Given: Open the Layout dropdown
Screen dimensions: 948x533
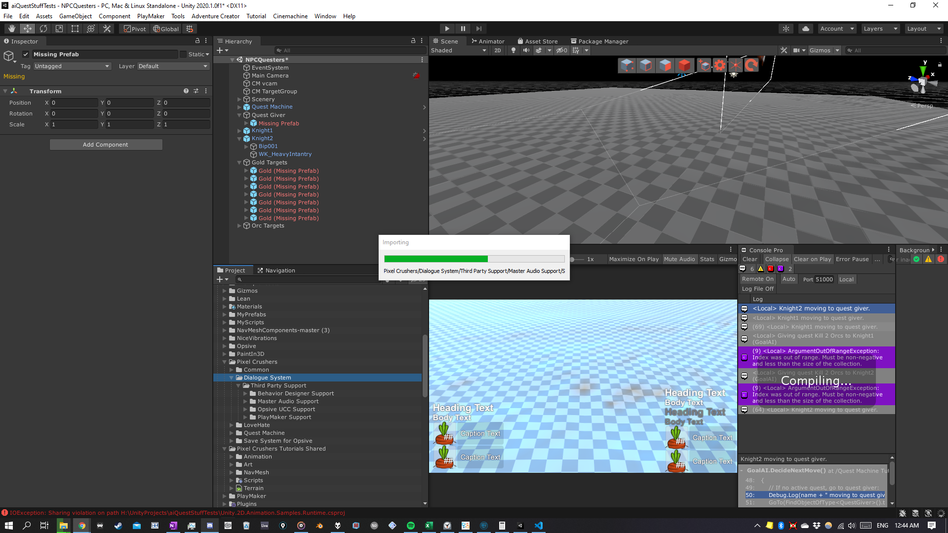Looking at the screenshot, I should tap(924, 29).
